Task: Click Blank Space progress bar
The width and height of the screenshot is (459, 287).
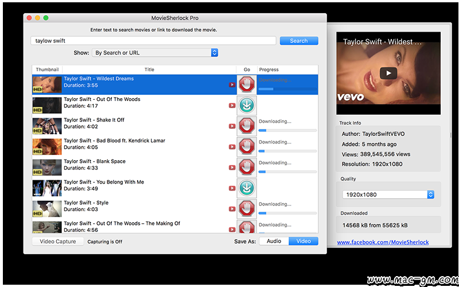Action: 288,172
